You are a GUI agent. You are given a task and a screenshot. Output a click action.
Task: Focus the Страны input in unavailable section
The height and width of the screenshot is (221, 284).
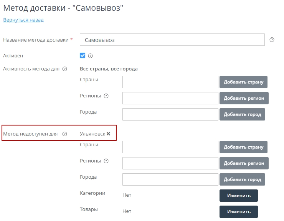click(170, 147)
